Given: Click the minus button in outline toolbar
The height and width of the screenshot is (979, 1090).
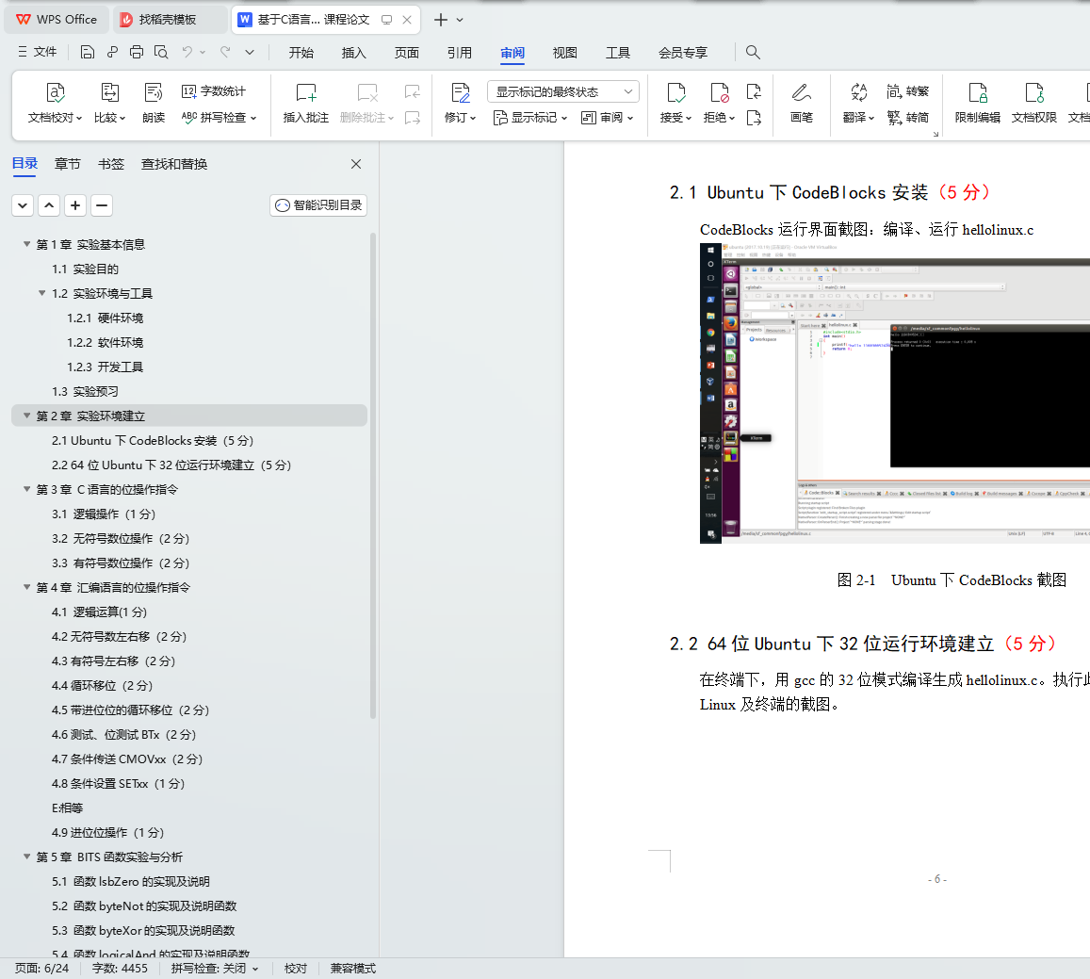Looking at the screenshot, I should (102, 205).
